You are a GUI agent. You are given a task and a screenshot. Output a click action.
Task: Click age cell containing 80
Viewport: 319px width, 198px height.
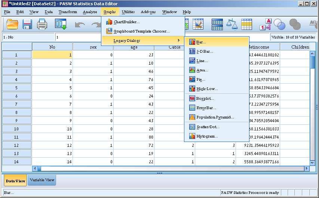[x=134, y=137]
